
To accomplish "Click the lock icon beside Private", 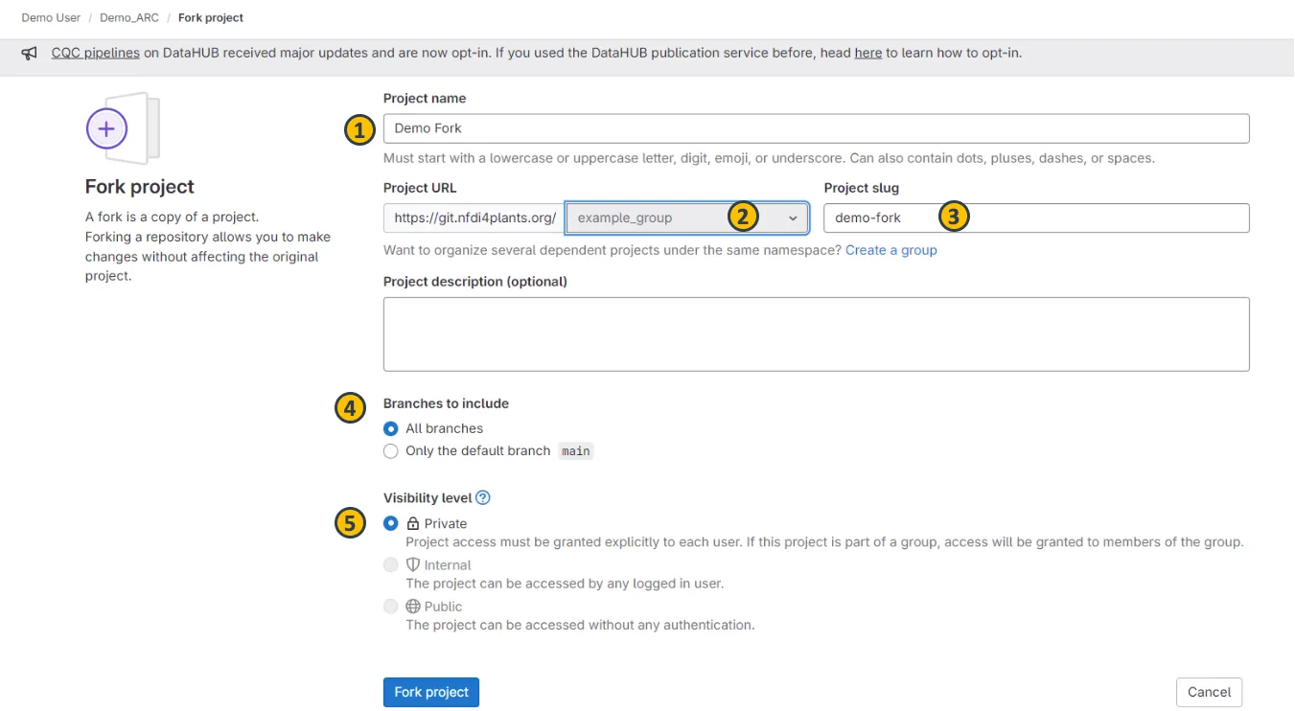I will click(413, 524).
